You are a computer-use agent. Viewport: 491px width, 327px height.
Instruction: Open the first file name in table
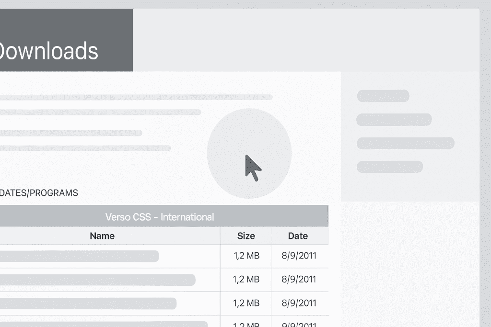[x=79, y=256]
